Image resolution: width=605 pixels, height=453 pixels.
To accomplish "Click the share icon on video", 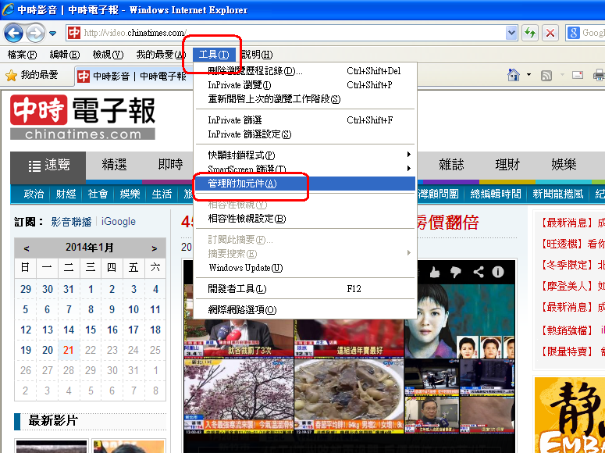I will pyautogui.click(x=478, y=272).
